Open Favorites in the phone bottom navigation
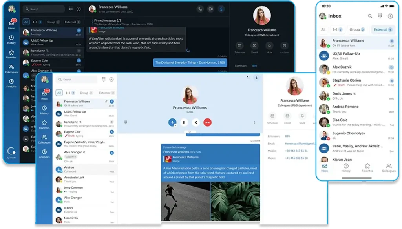The image size is (402, 229). (x=367, y=167)
